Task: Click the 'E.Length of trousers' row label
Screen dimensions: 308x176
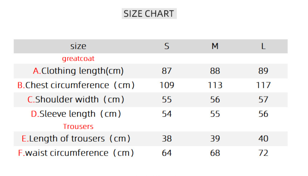Action: point(76,138)
